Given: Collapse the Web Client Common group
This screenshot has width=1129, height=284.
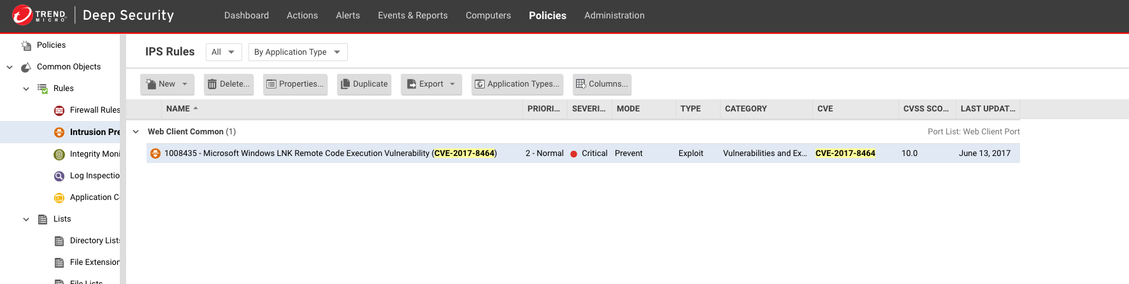Looking at the screenshot, I should pyautogui.click(x=136, y=132).
